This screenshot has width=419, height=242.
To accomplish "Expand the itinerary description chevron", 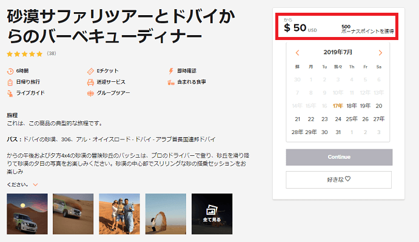I will 35,184.
